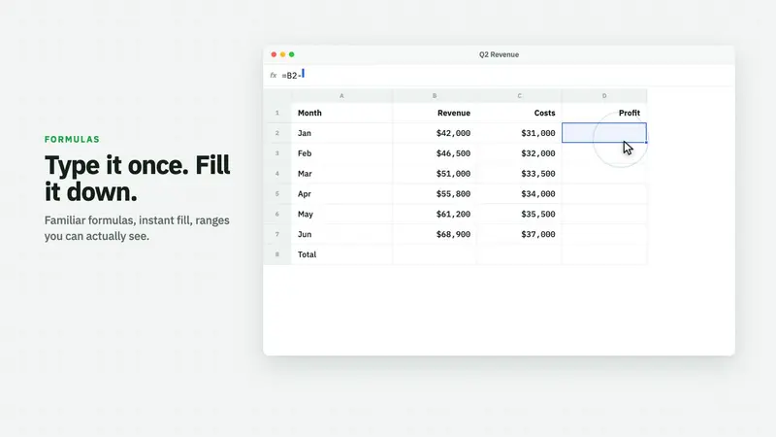The width and height of the screenshot is (776, 437).
Task: Select the Feb cell
Action: pos(342,153)
